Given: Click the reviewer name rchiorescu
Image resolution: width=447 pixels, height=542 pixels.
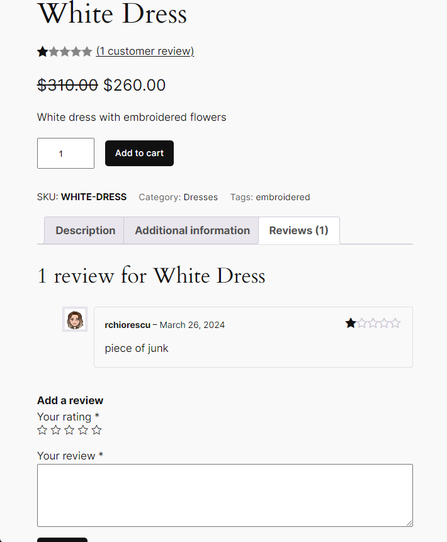Looking at the screenshot, I should tap(127, 325).
